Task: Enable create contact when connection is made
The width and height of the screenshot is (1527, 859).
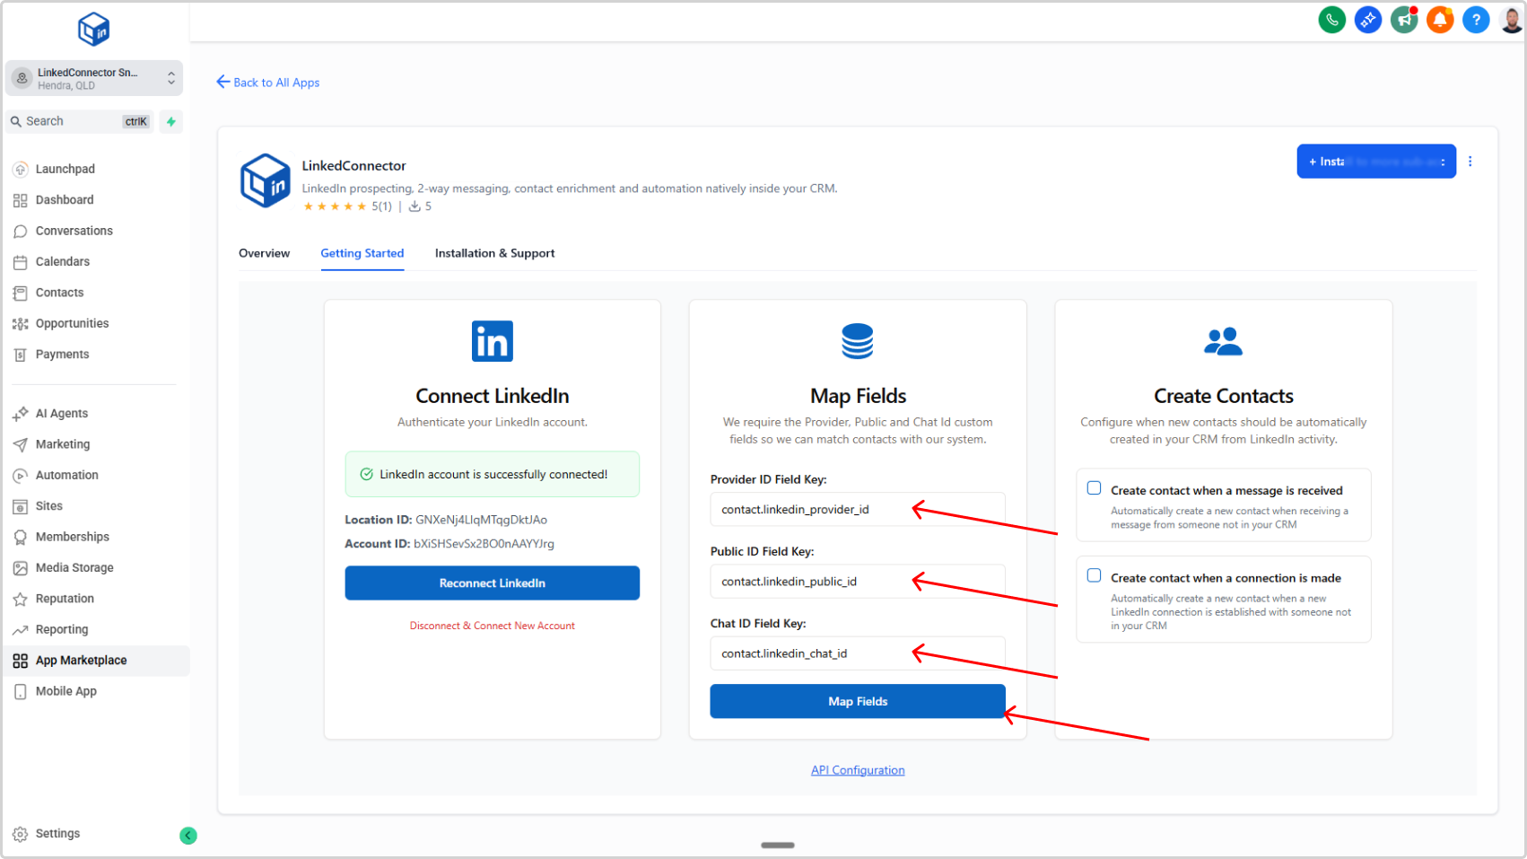Action: [x=1094, y=575]
